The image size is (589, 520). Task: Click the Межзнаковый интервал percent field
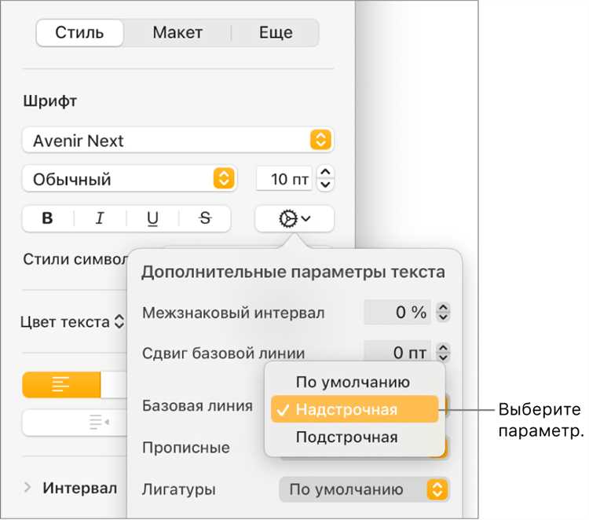tap(397, 313)
